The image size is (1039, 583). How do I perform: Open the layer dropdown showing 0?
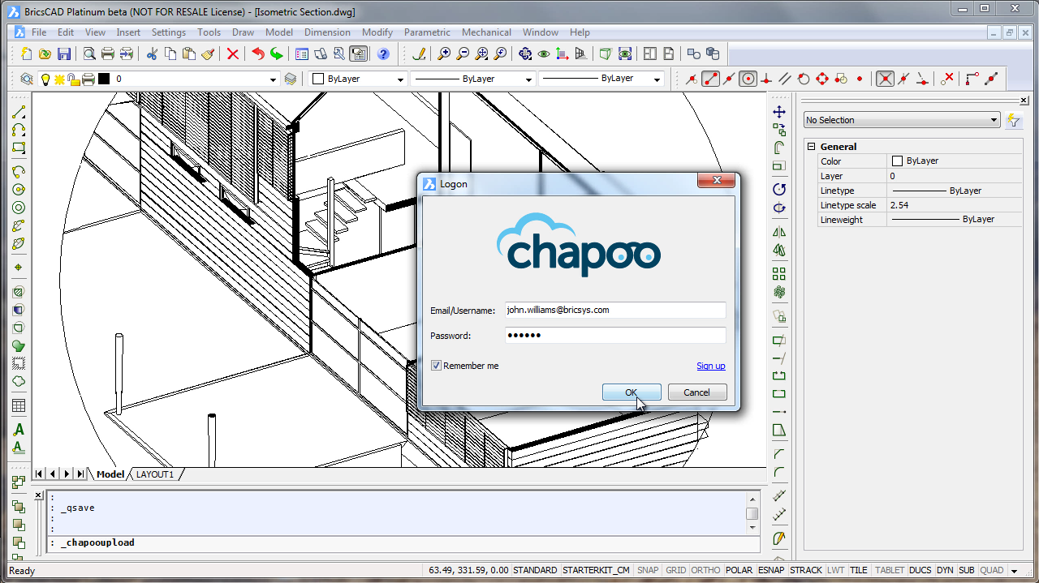[x=274, y=79]
